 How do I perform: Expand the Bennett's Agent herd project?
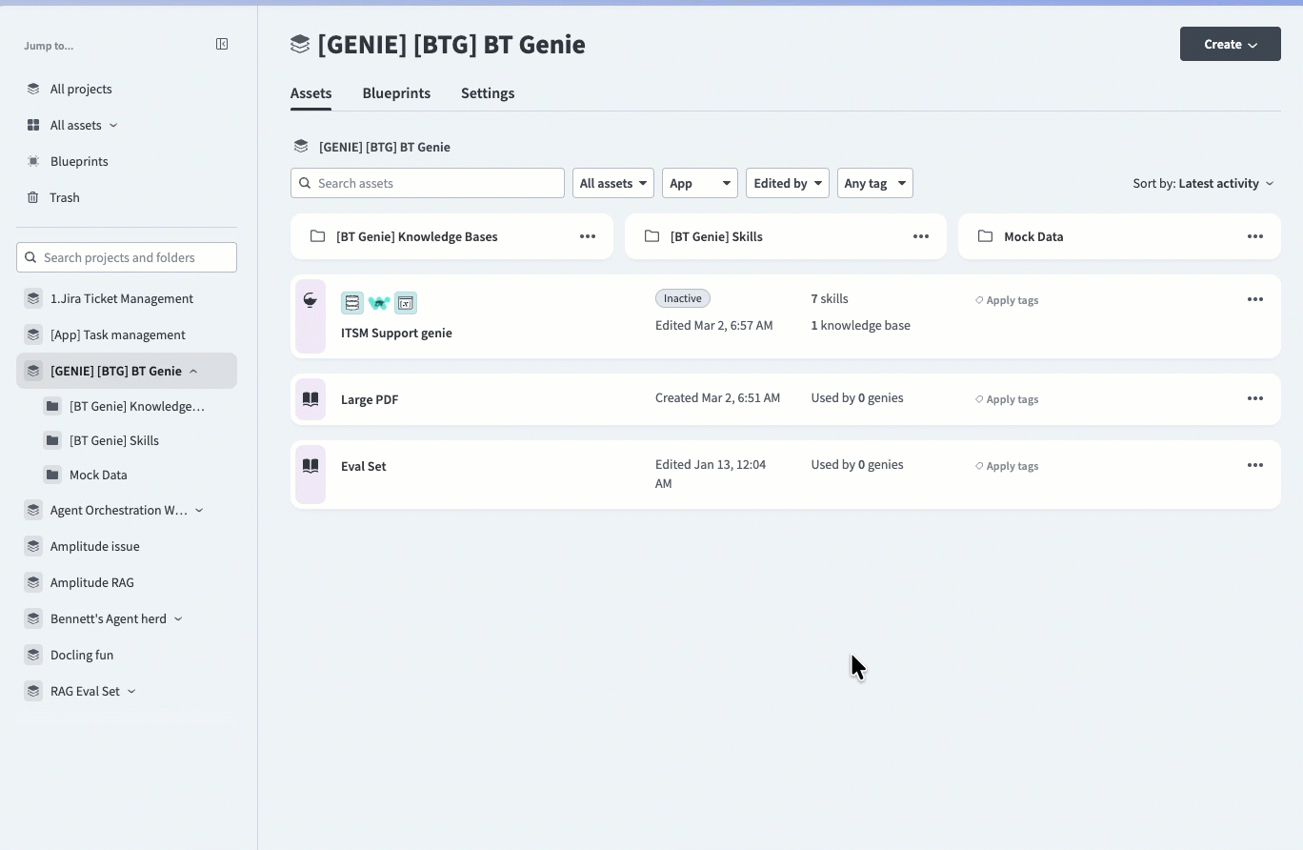tap(178, 619)
